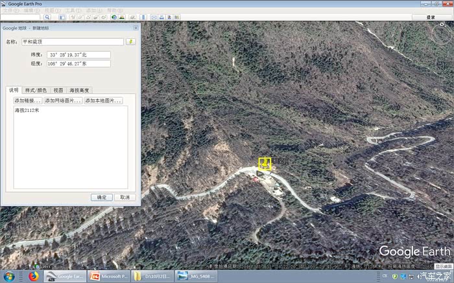Open the 文件(F) menu
Screen dimensions: 454x283
(11, 10)
